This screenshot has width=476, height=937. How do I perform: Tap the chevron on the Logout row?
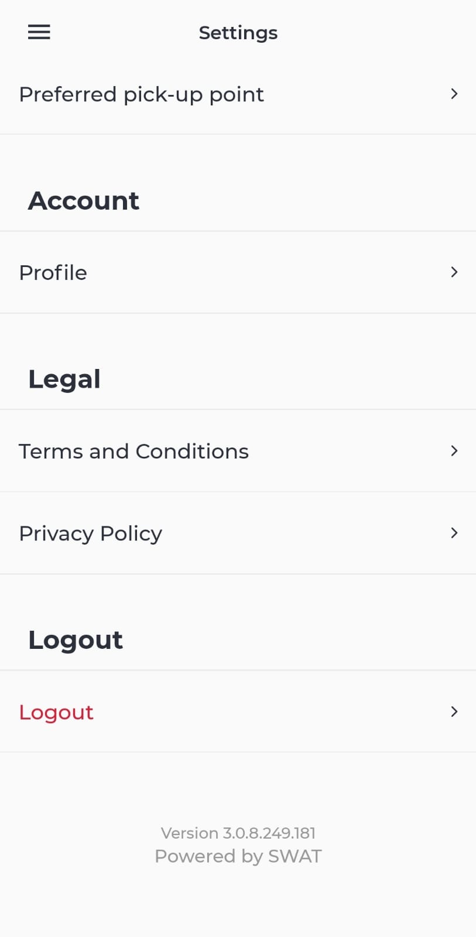coord(454,711)
